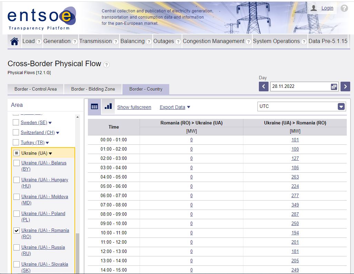This screenshot has height=274, width=354.
Task: Open help icon next to Load
Action: 39,41
